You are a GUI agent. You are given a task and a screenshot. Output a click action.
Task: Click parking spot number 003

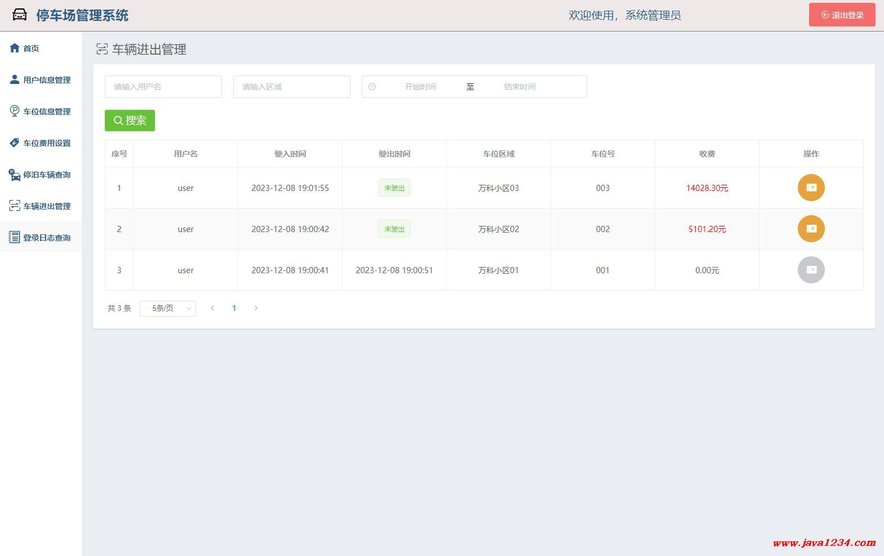603,188
